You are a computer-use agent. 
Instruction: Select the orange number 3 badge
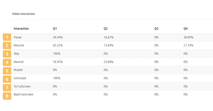pos(7,54)
